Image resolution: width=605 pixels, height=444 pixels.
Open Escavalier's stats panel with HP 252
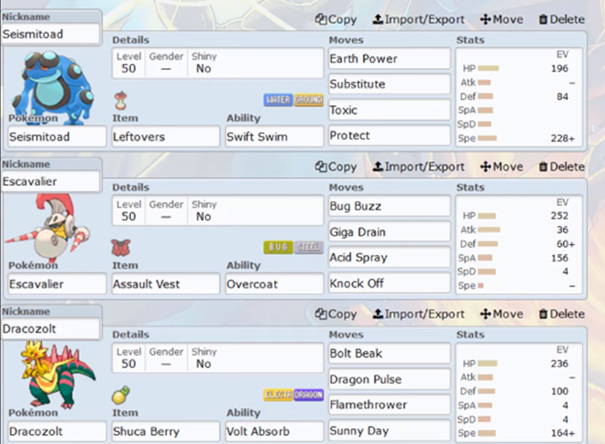(519, 245)
